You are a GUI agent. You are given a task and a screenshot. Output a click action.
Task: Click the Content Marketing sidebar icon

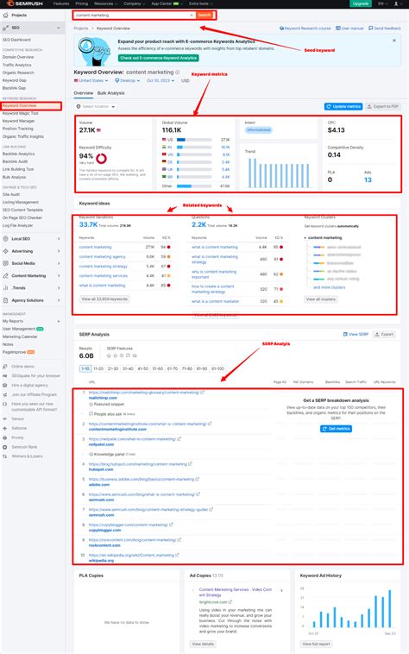(x=5, y=276)
